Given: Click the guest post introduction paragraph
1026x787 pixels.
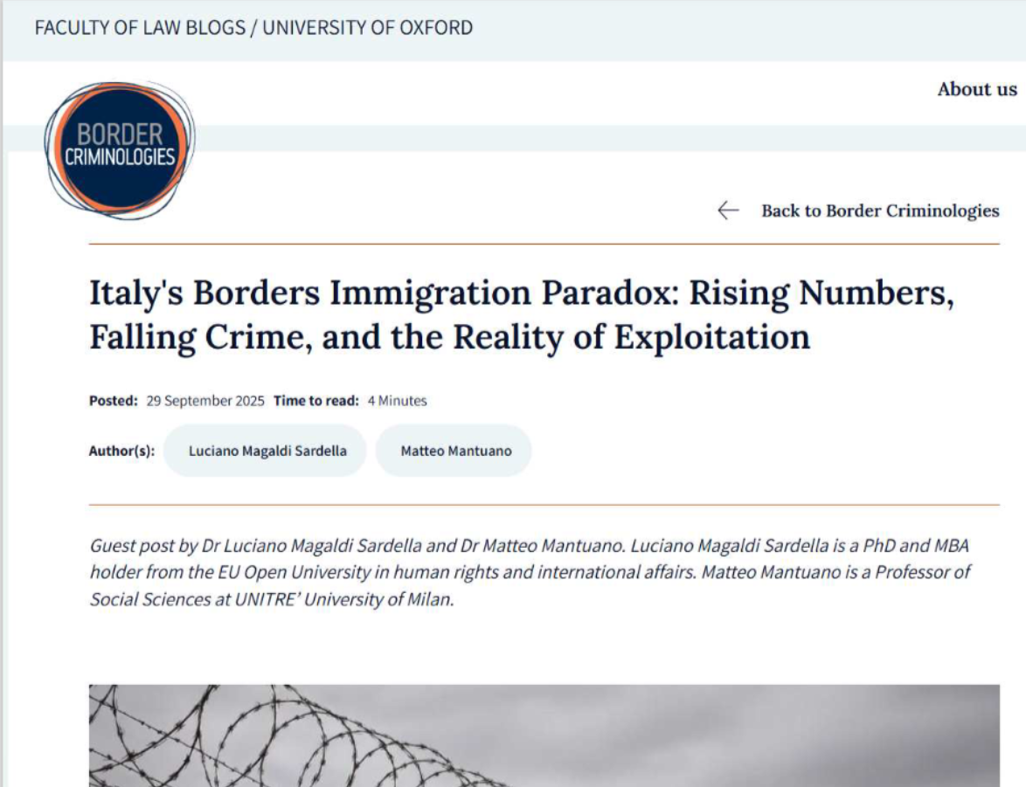Looking at the screenshot, I should 530,572.
